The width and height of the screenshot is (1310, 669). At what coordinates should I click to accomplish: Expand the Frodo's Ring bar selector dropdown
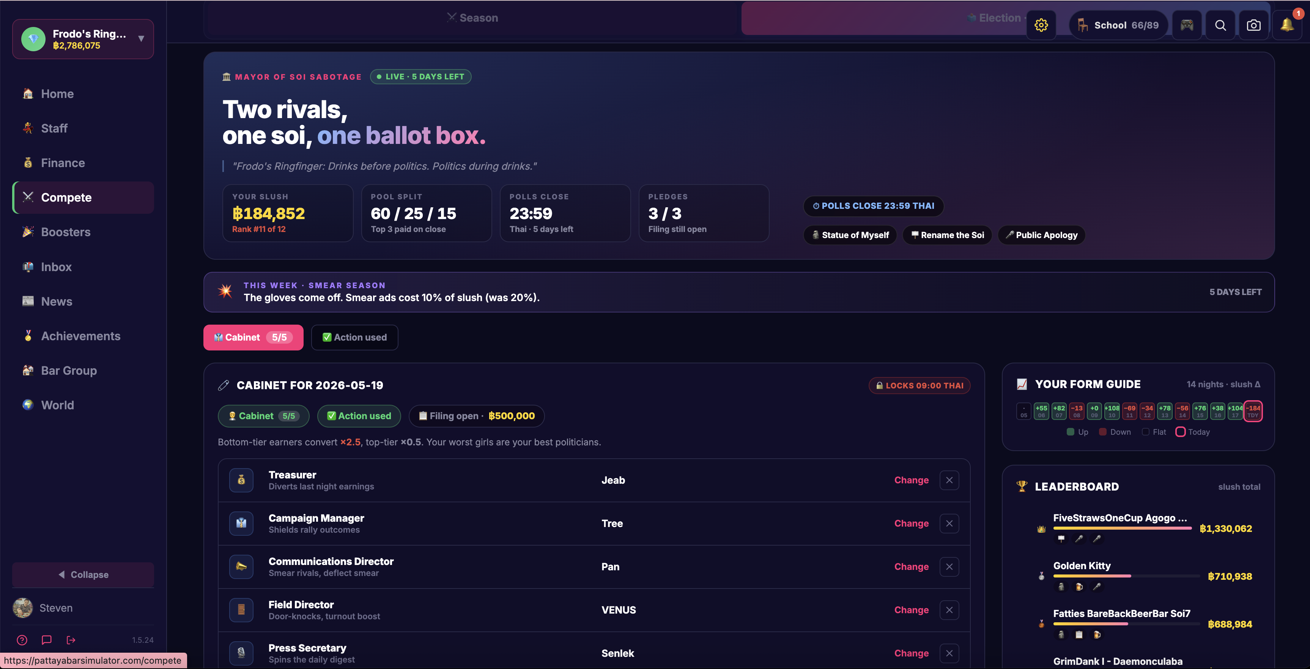point(141,39)
